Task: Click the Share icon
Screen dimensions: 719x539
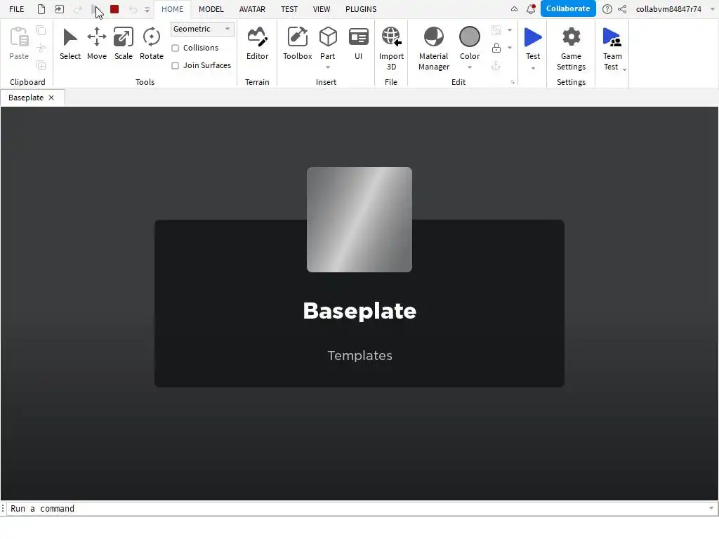Action: [x=622, y=9]
